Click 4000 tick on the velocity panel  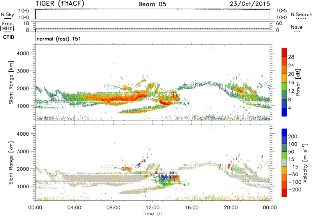(x=23, y=134)
